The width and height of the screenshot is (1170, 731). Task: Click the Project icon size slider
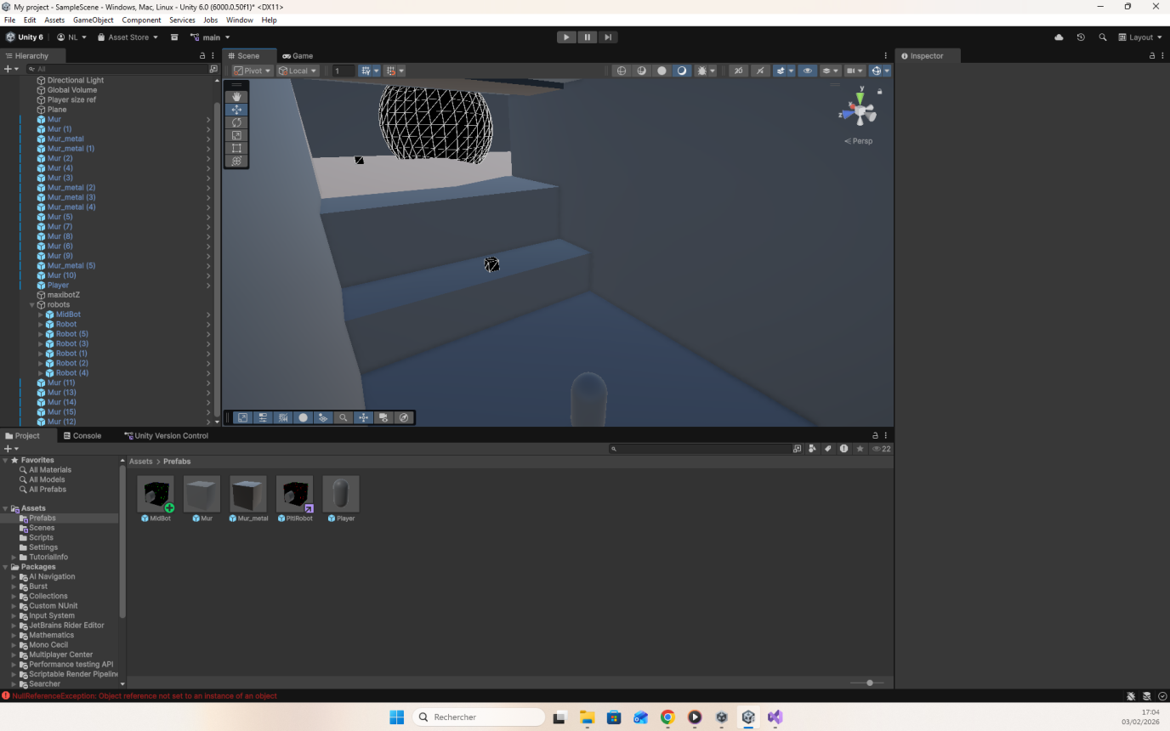[869, 683]
